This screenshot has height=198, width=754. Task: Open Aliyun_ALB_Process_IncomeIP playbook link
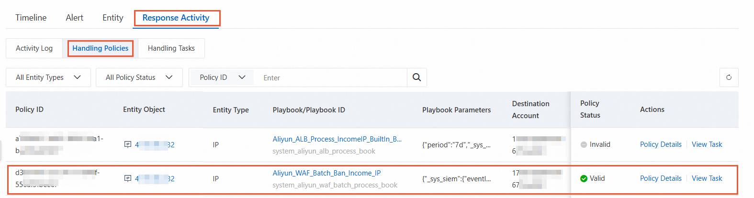pyautogui.click(x=337, y=139)
